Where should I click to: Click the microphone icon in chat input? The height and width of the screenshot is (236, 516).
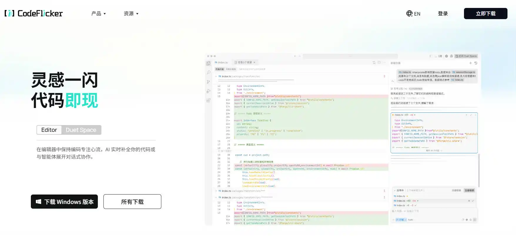[x=470, y=220]
